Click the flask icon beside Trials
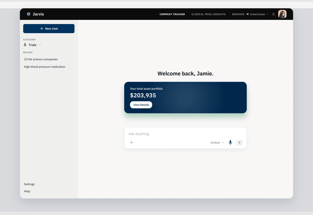313x215 pixels. click(x=25, y=45)
